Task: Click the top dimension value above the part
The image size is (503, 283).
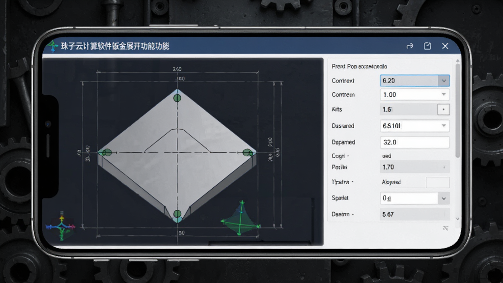Action: (177, 69)
